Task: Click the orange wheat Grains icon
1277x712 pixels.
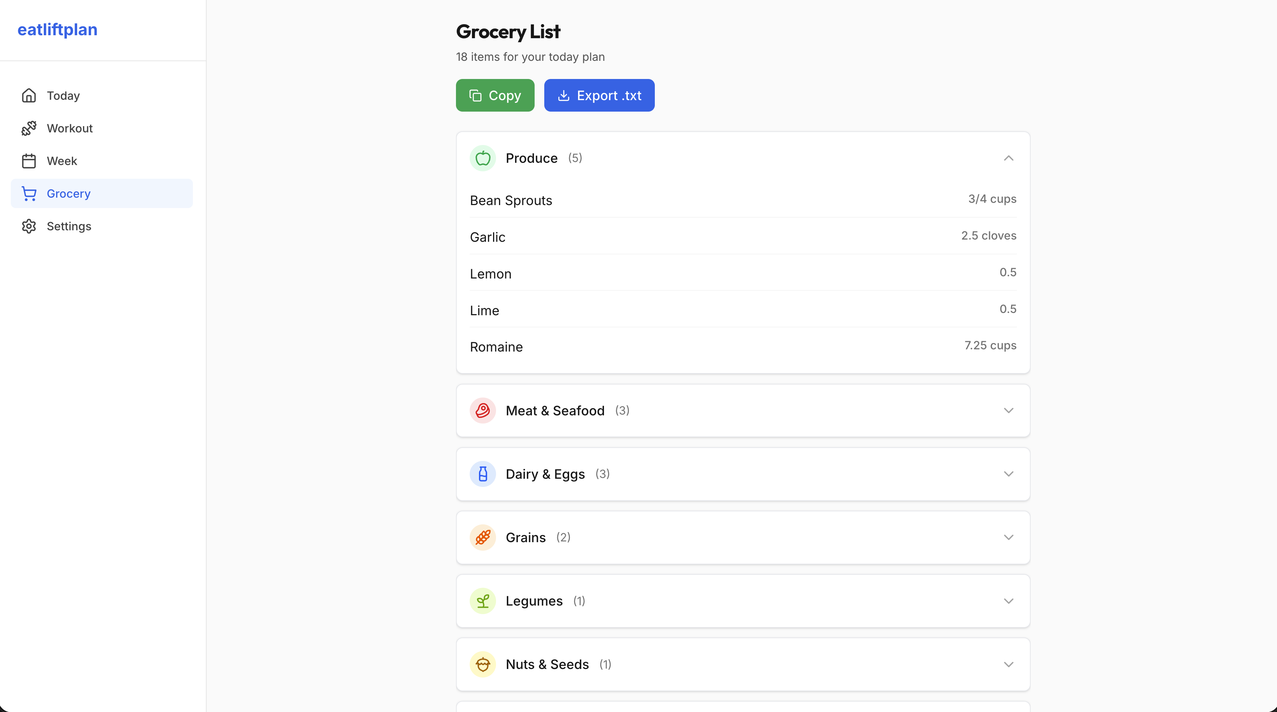Action: 482,537
